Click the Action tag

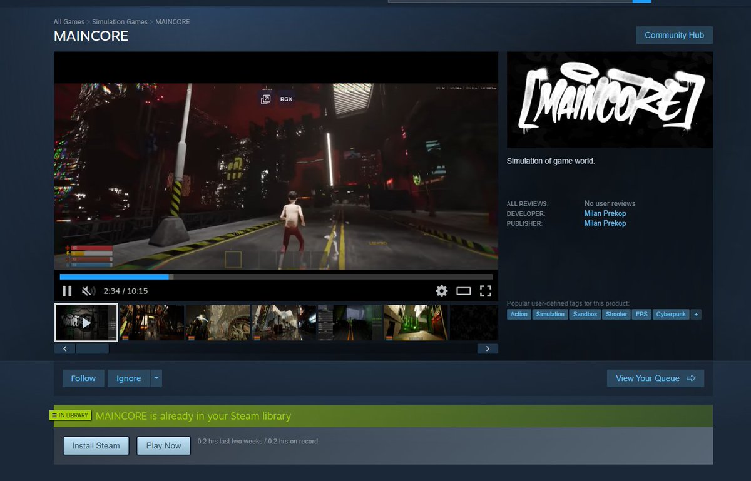519,315
